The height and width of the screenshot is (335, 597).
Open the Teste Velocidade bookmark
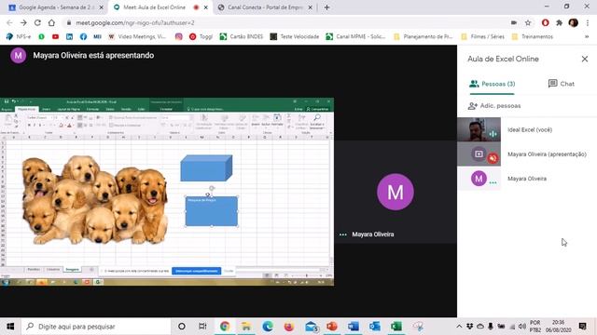(x=295, y=36)
